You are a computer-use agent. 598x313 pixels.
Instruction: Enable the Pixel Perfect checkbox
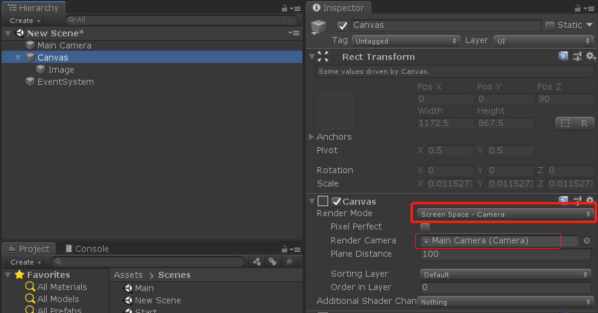pyautogui.click(x=425, y=227)
